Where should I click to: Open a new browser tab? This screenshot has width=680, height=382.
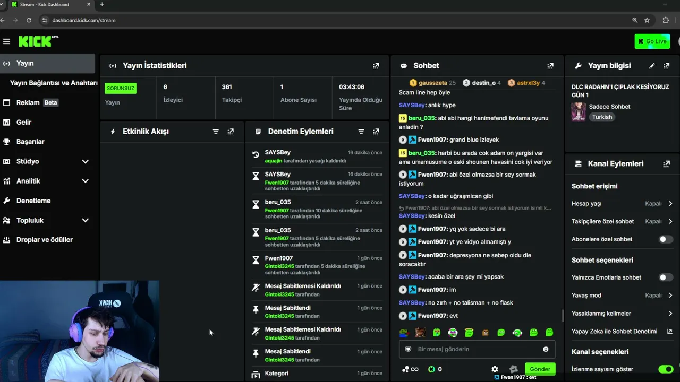tap(102, 4)
